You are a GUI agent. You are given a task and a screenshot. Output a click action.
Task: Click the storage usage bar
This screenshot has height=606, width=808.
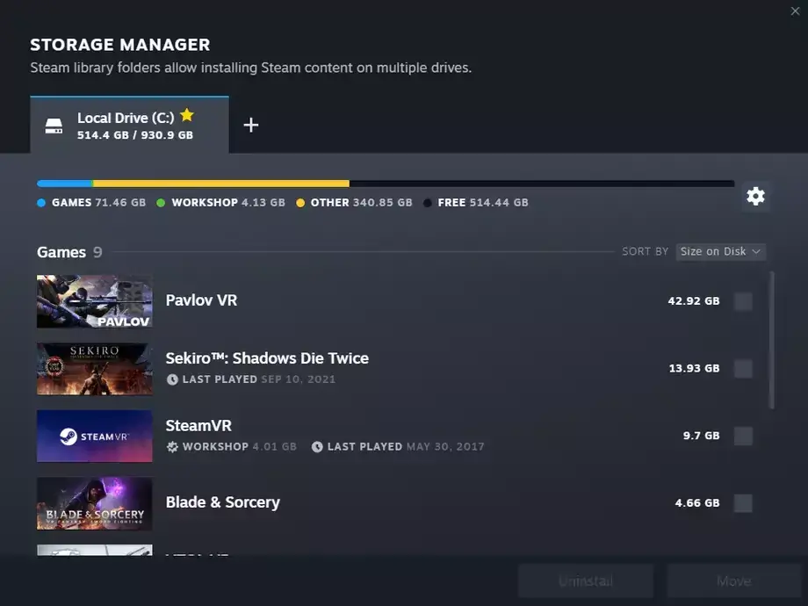coord(385,184)
